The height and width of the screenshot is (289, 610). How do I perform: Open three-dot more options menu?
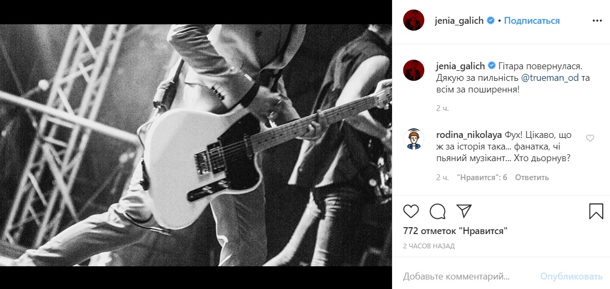[x=597, y=21]
